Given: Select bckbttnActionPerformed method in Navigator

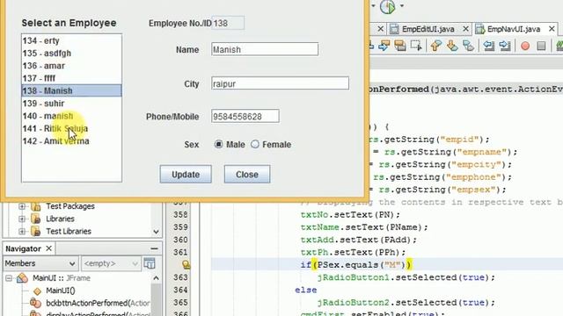Looking at the screenshot, I should tap(98, 303).
